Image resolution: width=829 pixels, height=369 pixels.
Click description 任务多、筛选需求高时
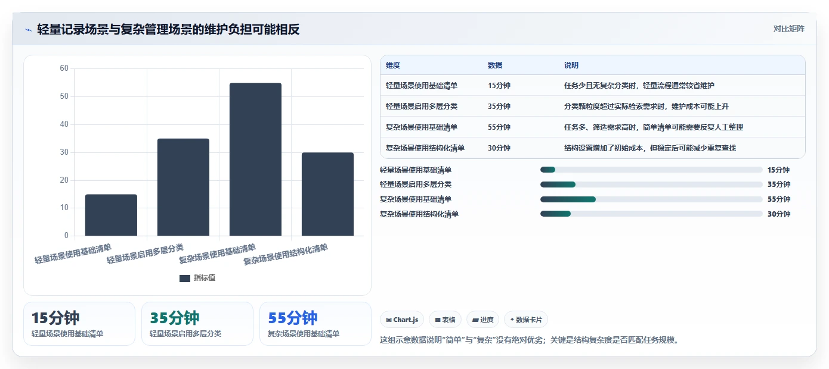tap(654, 127)
